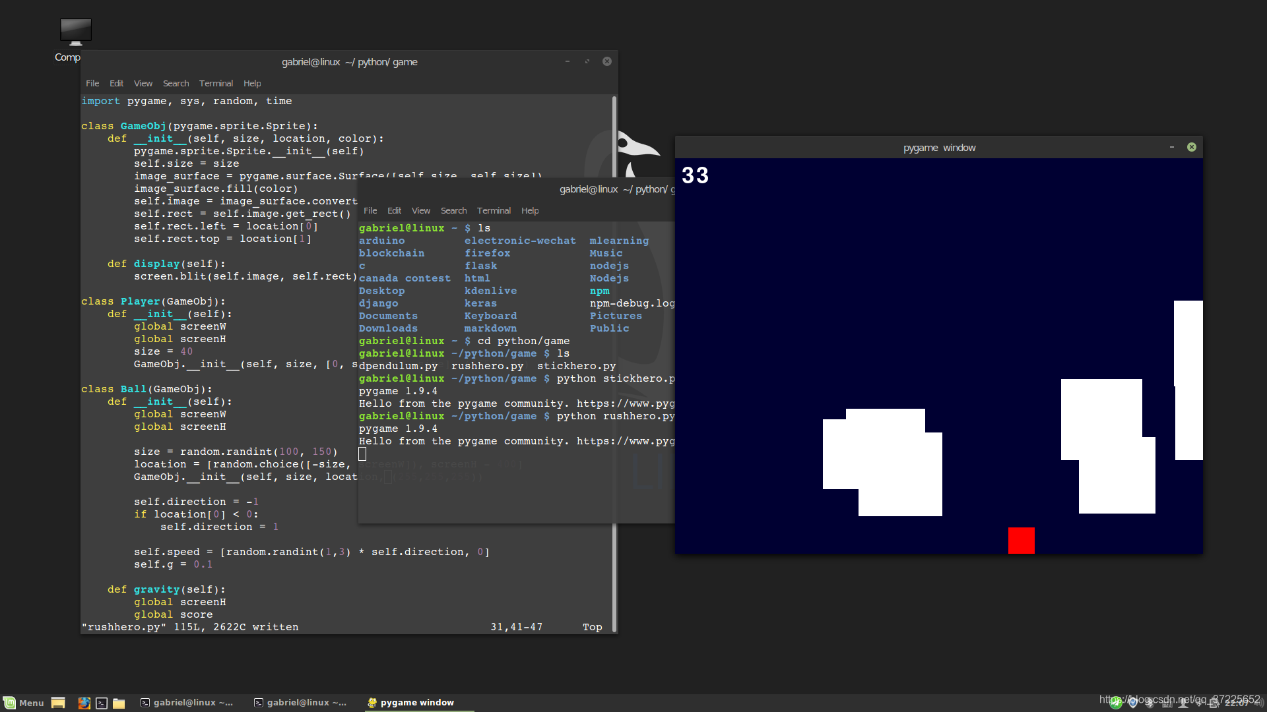
Task: Click the Show Desktop icon in the taskbar
Action: (x=58, y=703)
